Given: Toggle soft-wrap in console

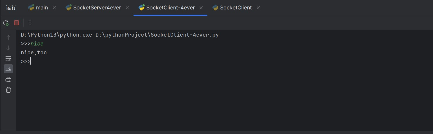Looking at the screenshot, I should (x=8, y=58).
